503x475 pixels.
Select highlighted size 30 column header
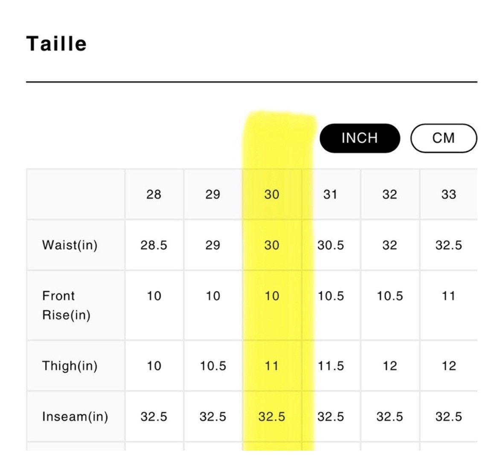tap(272, 194)
